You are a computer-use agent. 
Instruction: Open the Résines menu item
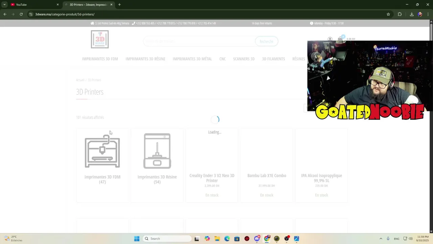click(x=299, y=59)
